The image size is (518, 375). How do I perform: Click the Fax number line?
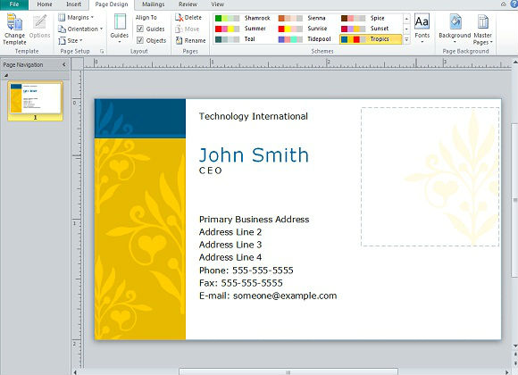pos(241,283)
